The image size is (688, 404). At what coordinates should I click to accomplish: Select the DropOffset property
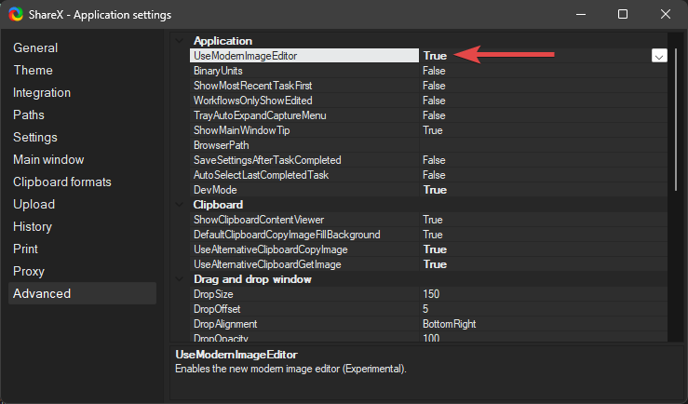pyautogui.click(x=217, y=309)
